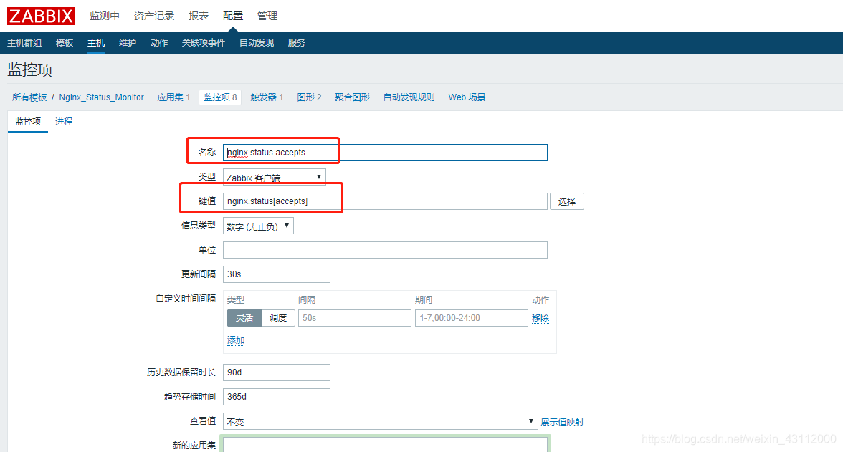Go to 自动发现 submenu
843x452 pixels.
coord(257,43)
